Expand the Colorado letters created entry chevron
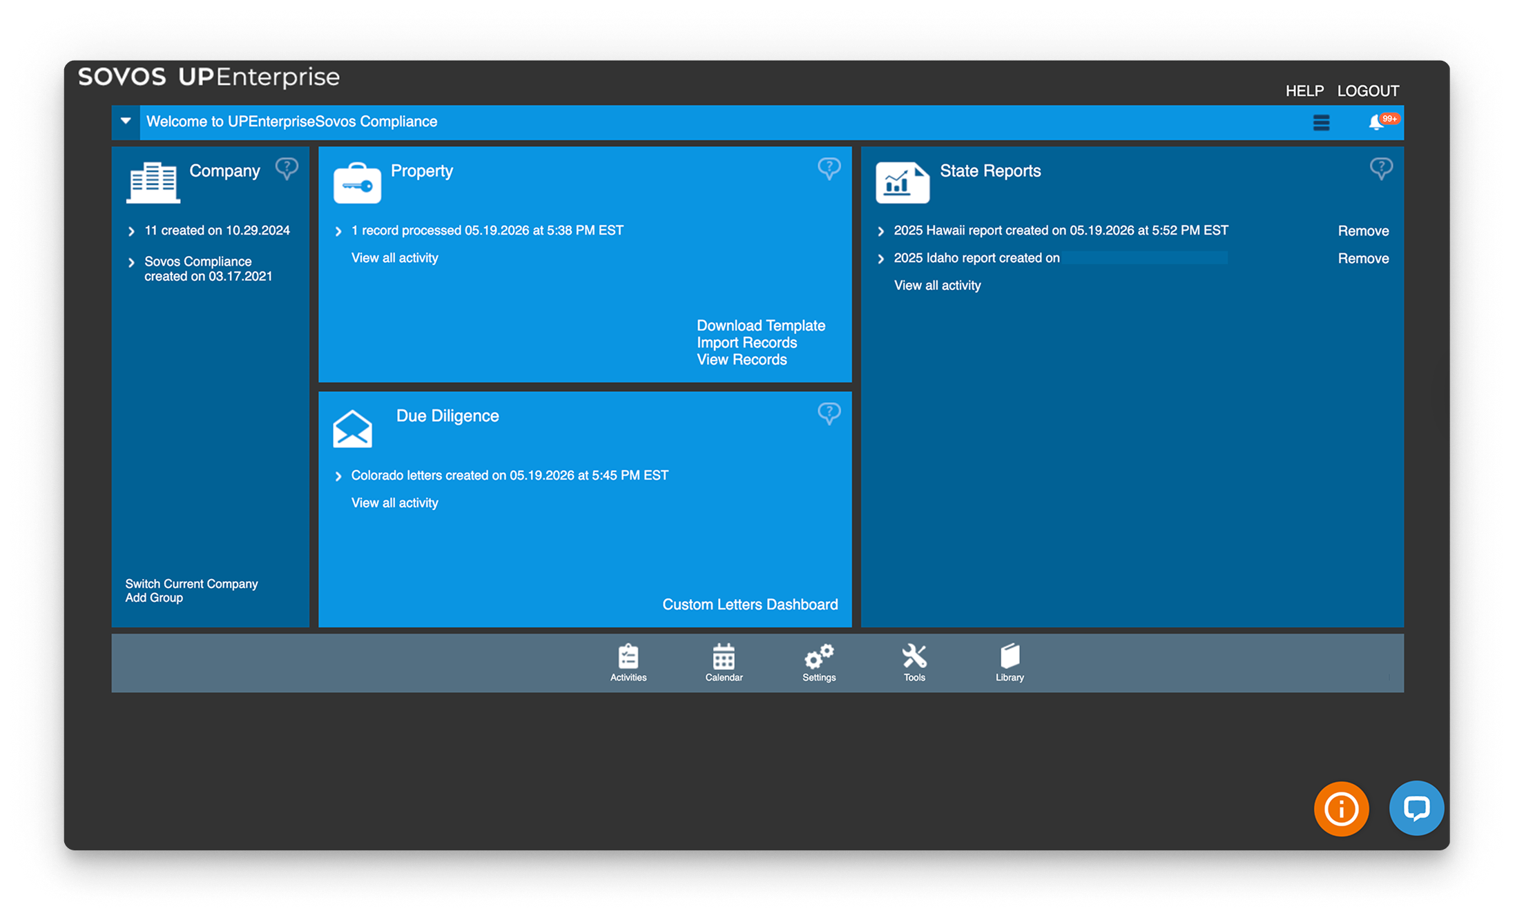Screen dimensions: 1515x918 tap(338, 476)
